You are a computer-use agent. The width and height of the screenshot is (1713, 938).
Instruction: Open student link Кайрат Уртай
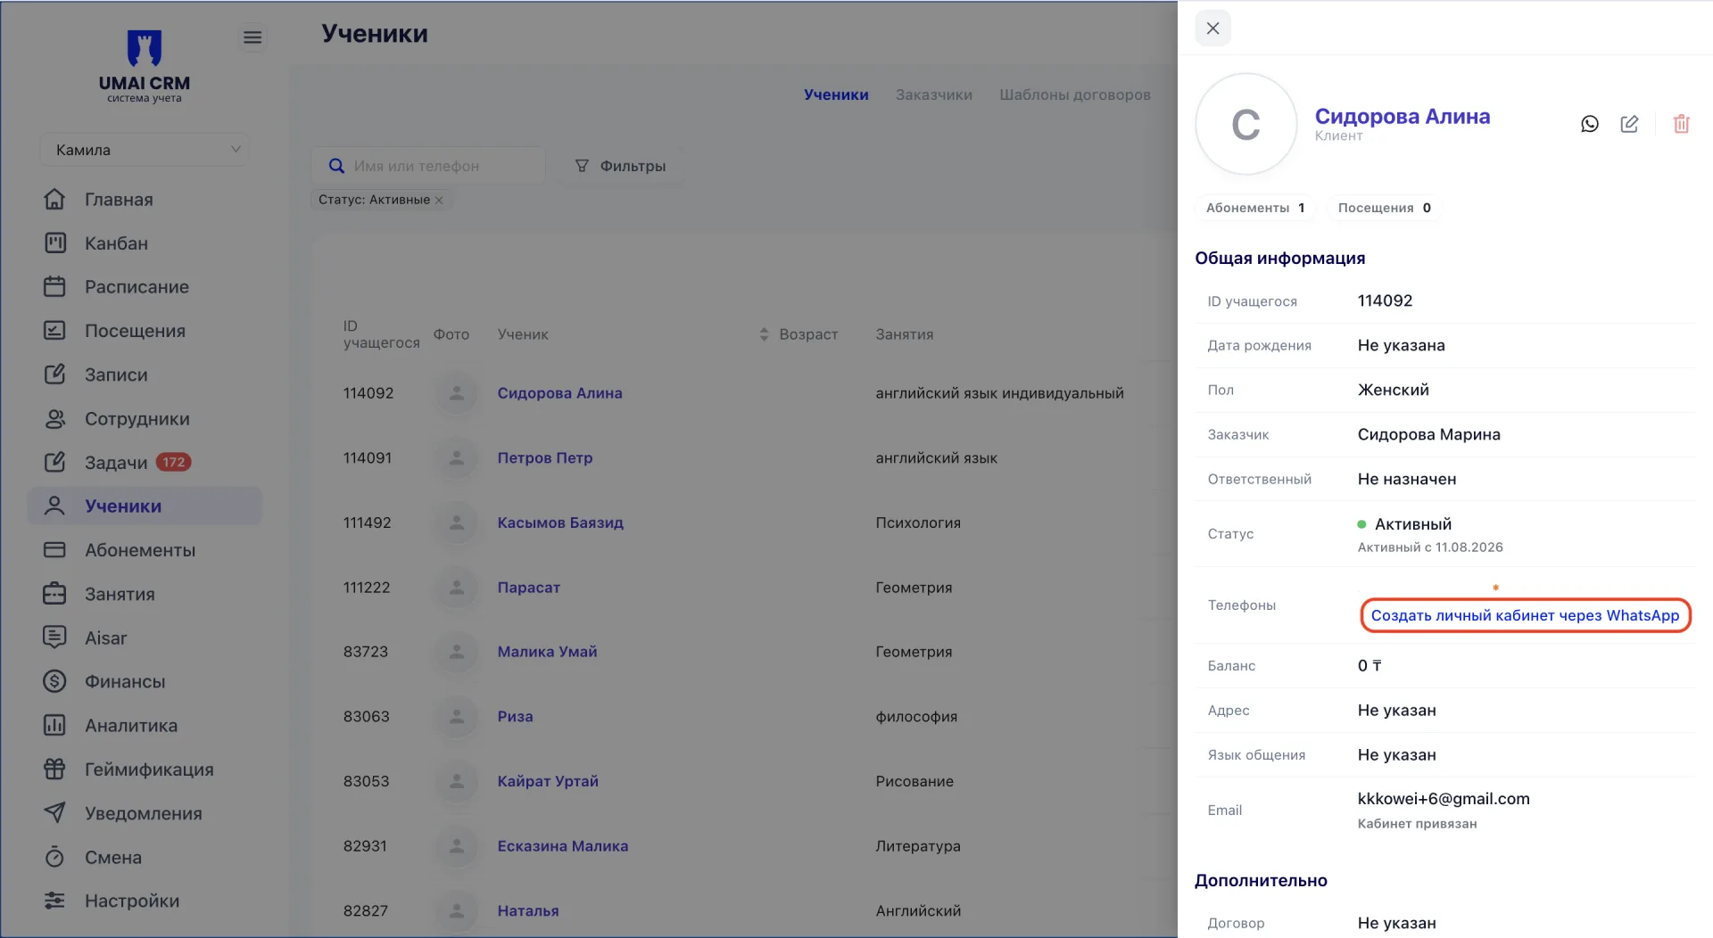[548, 781]
